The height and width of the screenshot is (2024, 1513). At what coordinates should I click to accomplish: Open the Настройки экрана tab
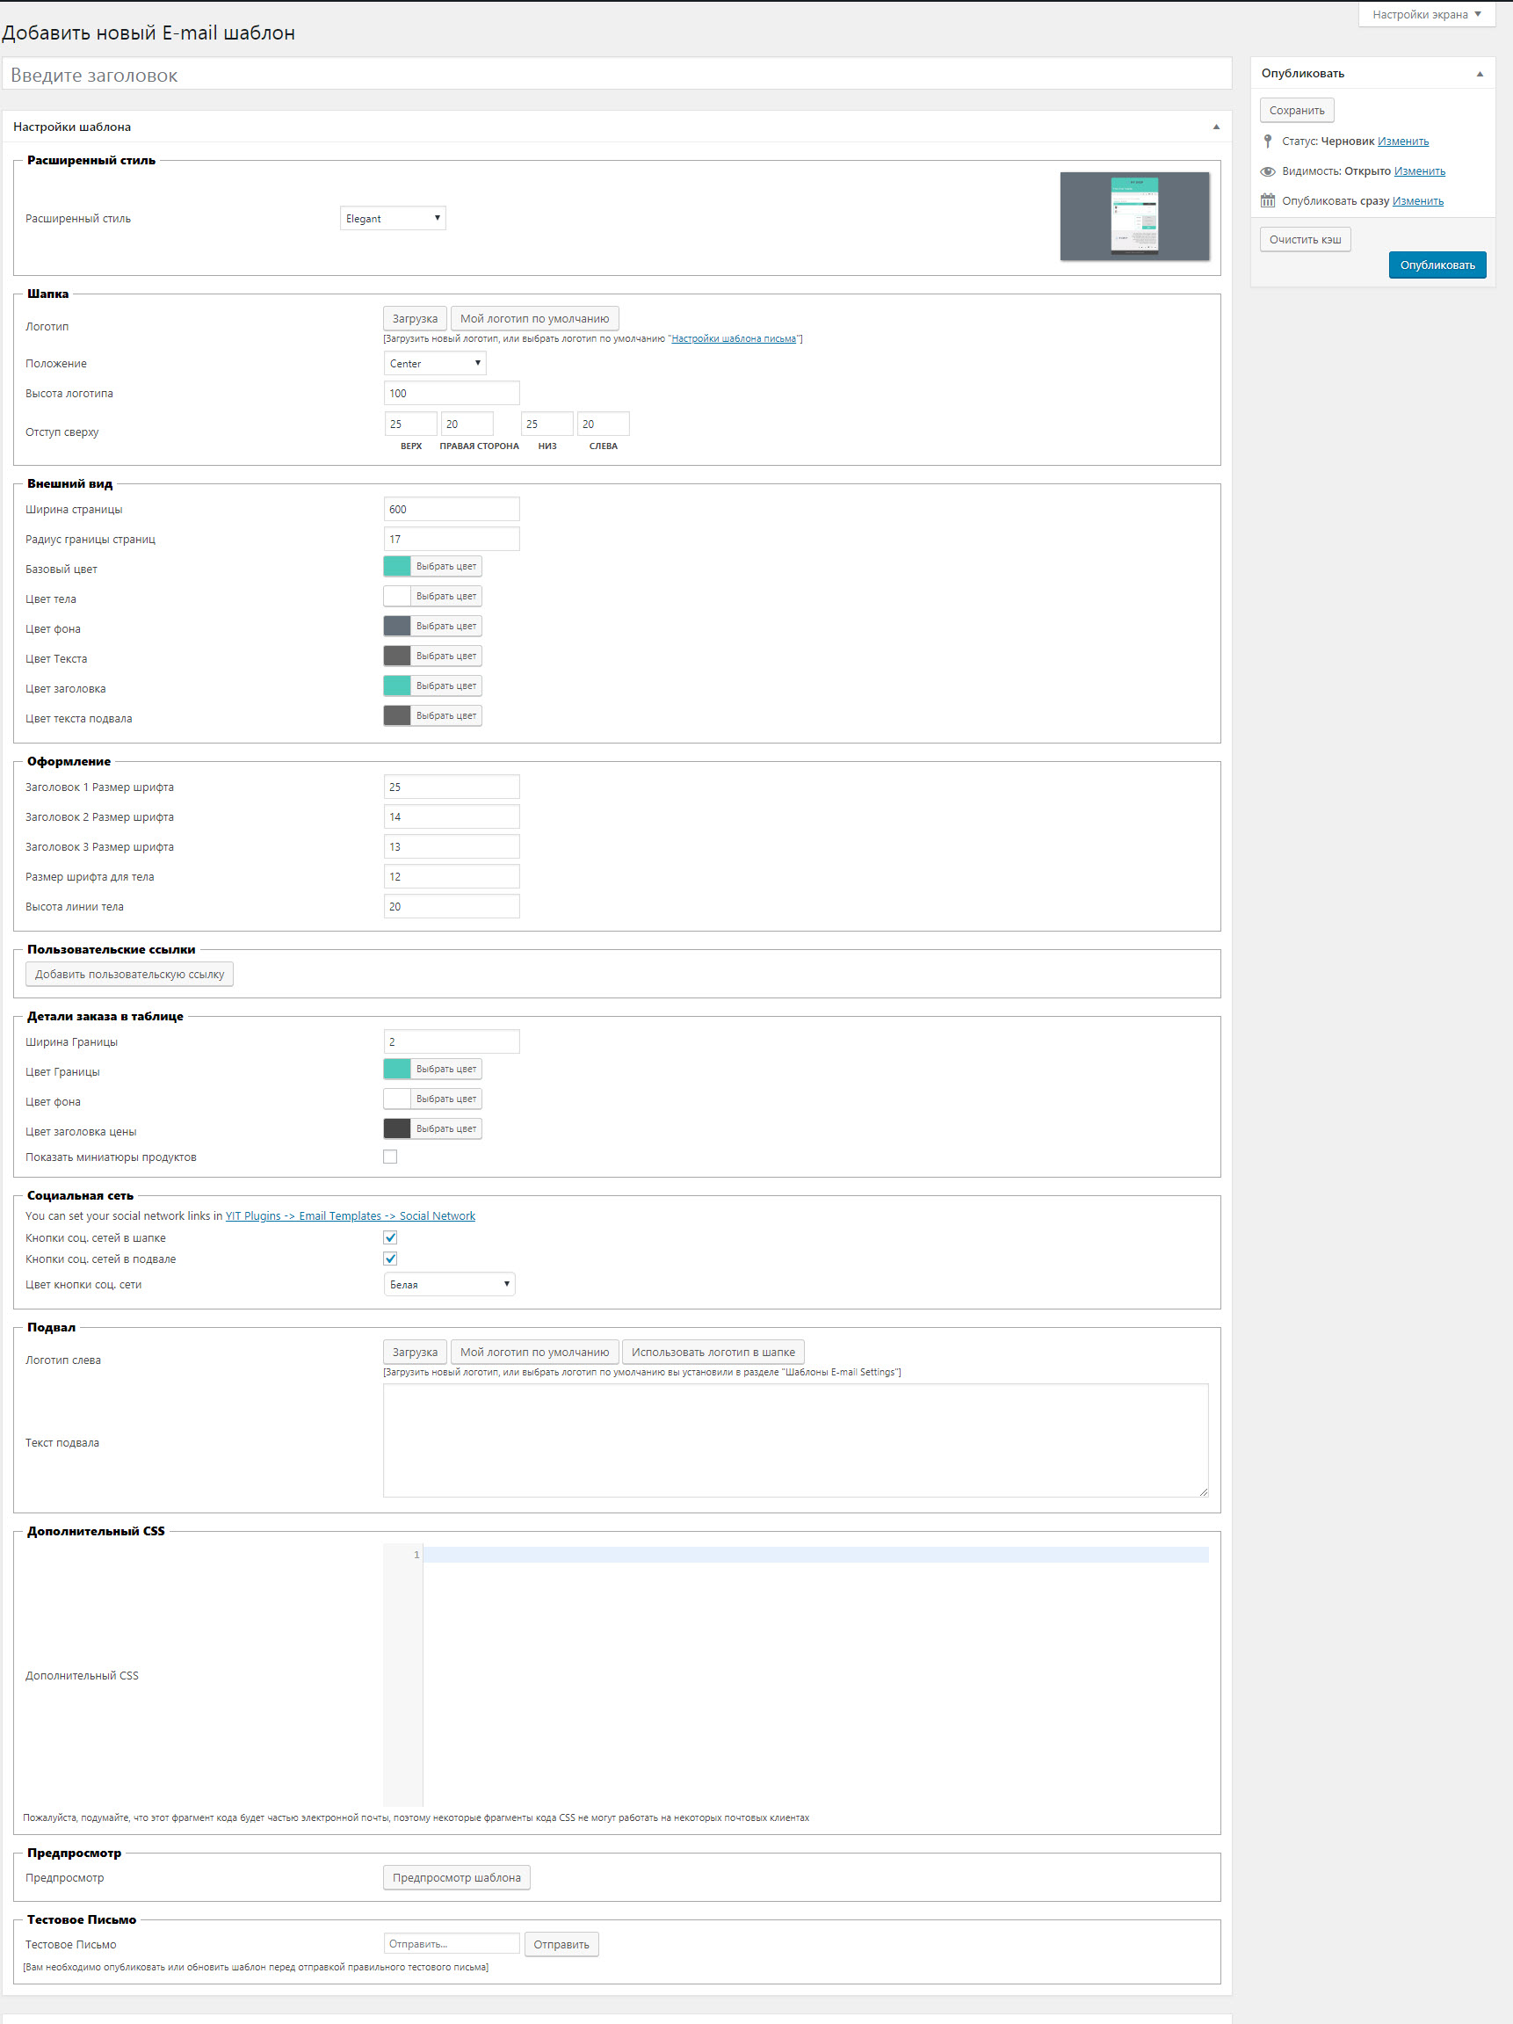click(1425, 15)
